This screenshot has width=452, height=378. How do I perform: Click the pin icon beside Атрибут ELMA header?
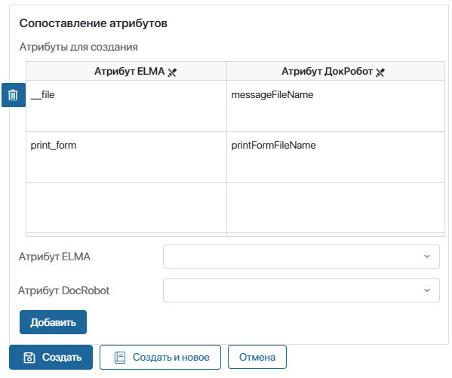pyautogui.click(x=172, y=72)
